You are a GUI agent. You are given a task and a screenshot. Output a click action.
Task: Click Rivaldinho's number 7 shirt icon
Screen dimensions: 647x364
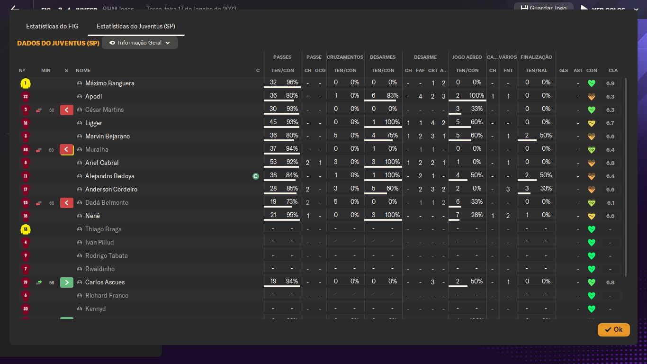coord(26,269)
